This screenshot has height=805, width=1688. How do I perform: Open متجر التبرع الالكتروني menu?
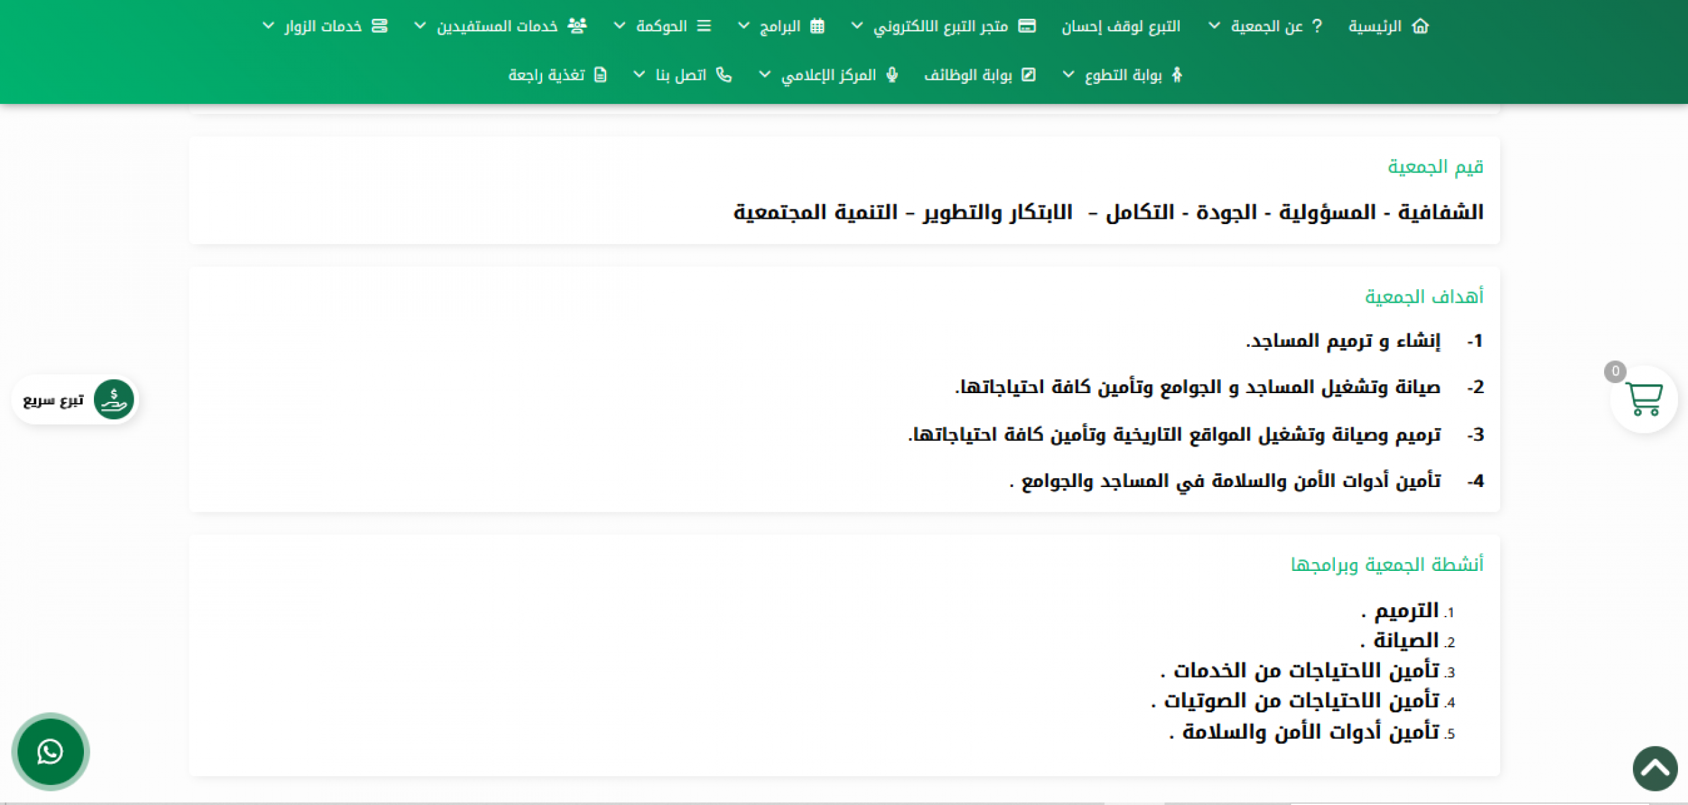tap(940, 26)
